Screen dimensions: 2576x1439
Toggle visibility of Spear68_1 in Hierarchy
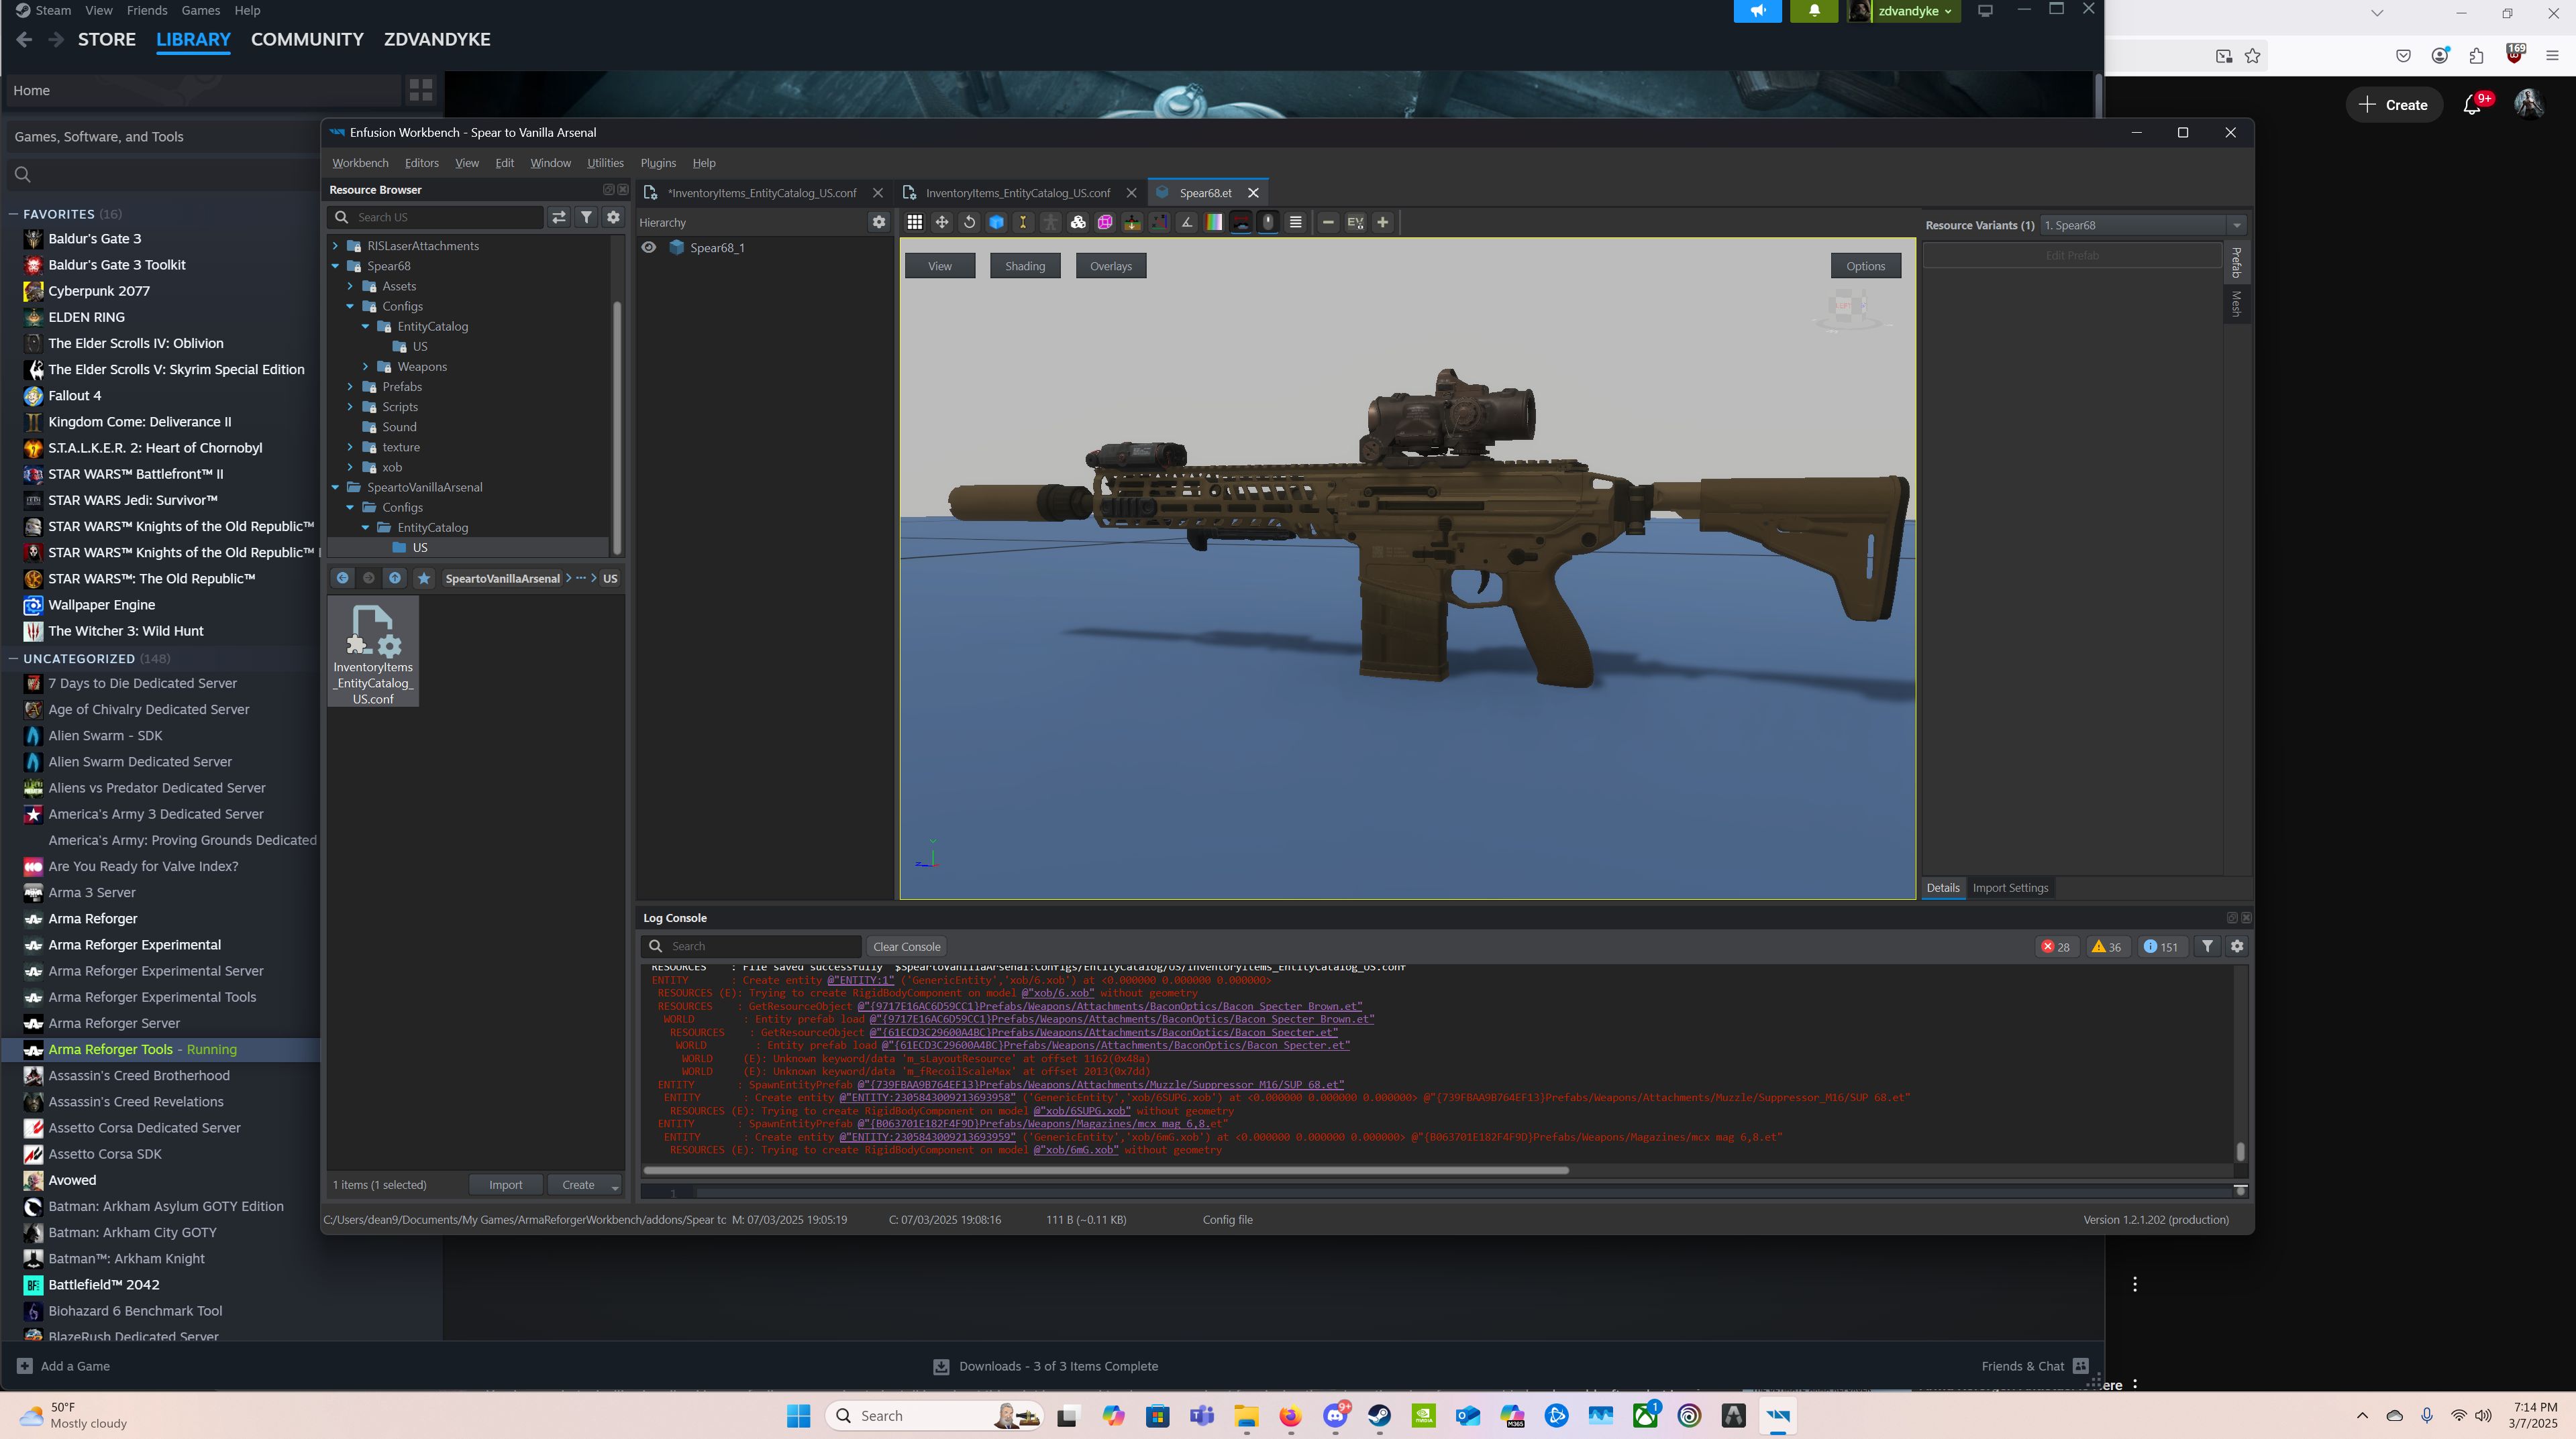649,247
